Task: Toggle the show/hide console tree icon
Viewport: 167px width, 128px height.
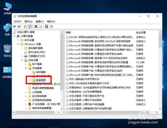Action: (x=30, y=26)
